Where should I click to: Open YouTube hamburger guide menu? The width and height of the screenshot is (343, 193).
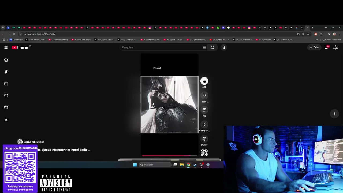6,47
